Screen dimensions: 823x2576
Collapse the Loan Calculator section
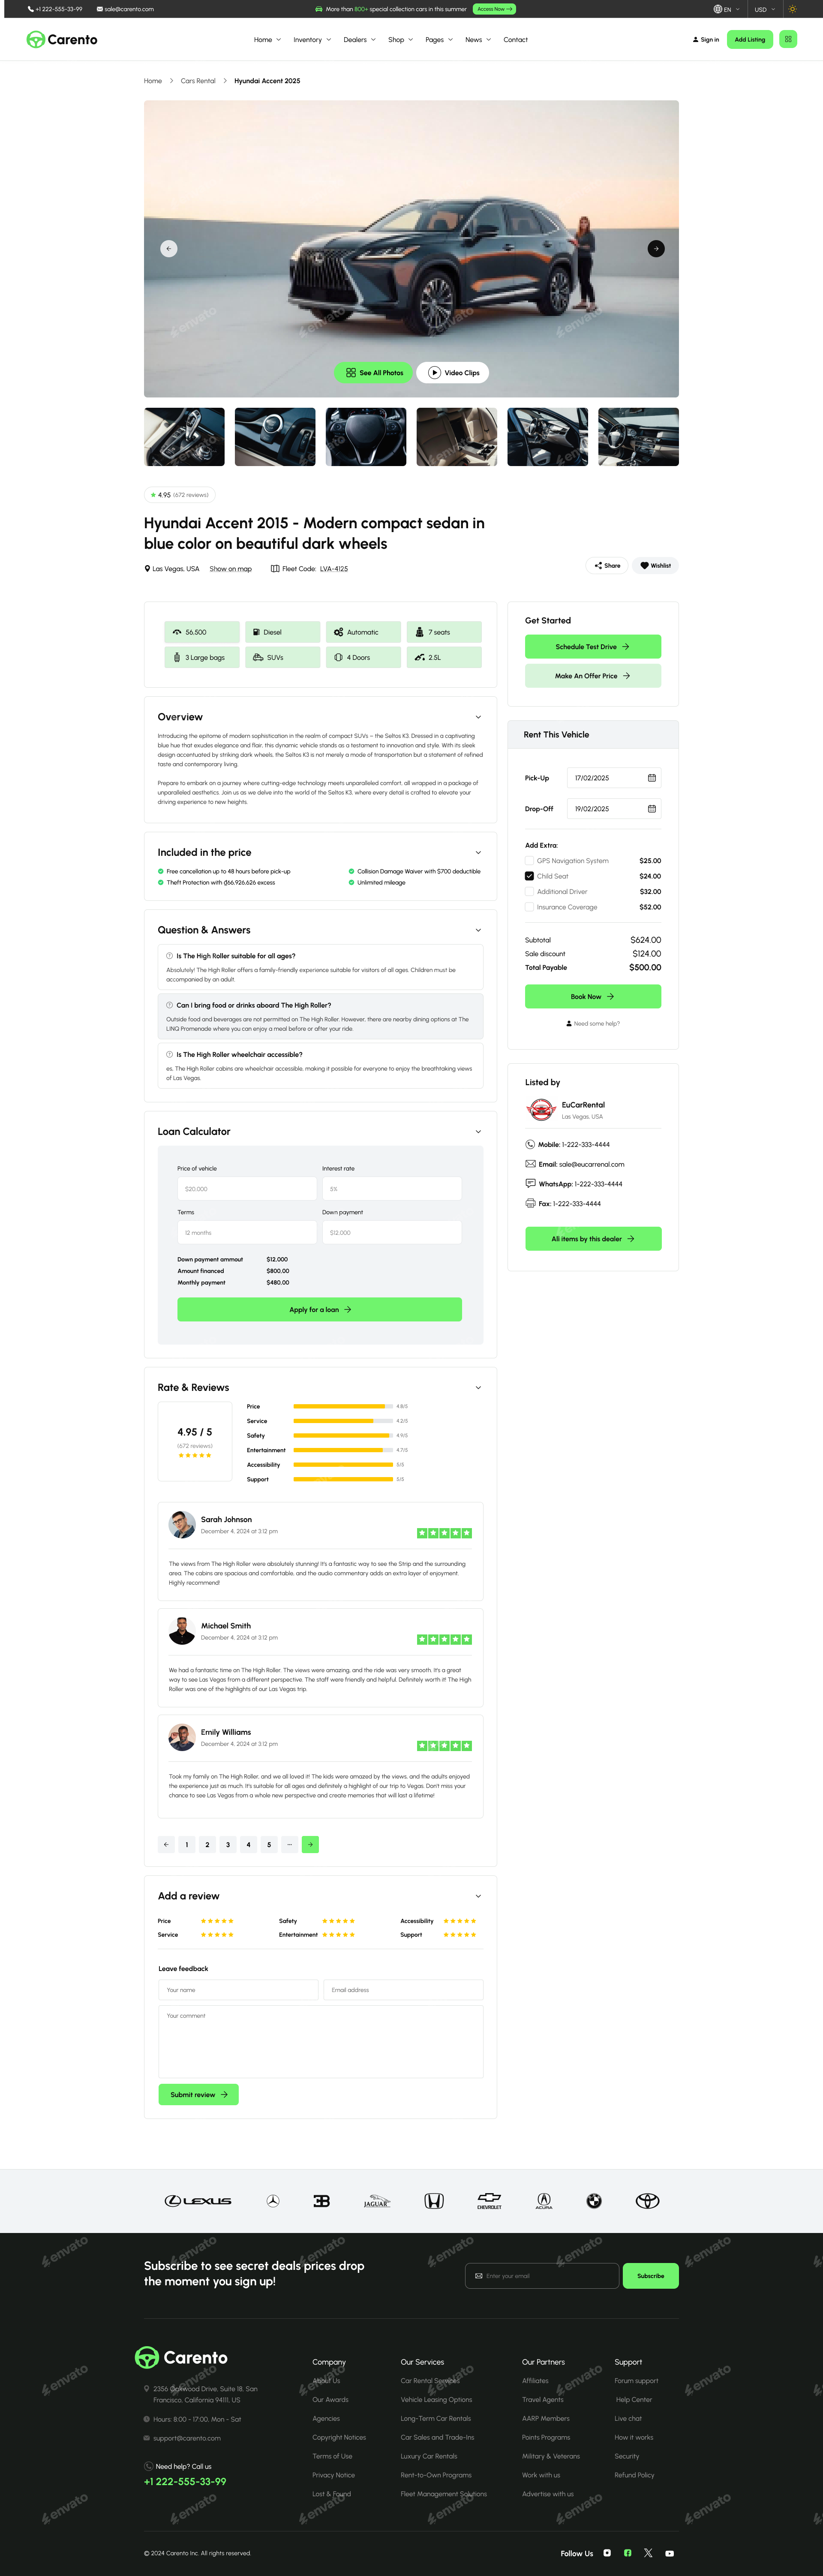point(478,1131)
